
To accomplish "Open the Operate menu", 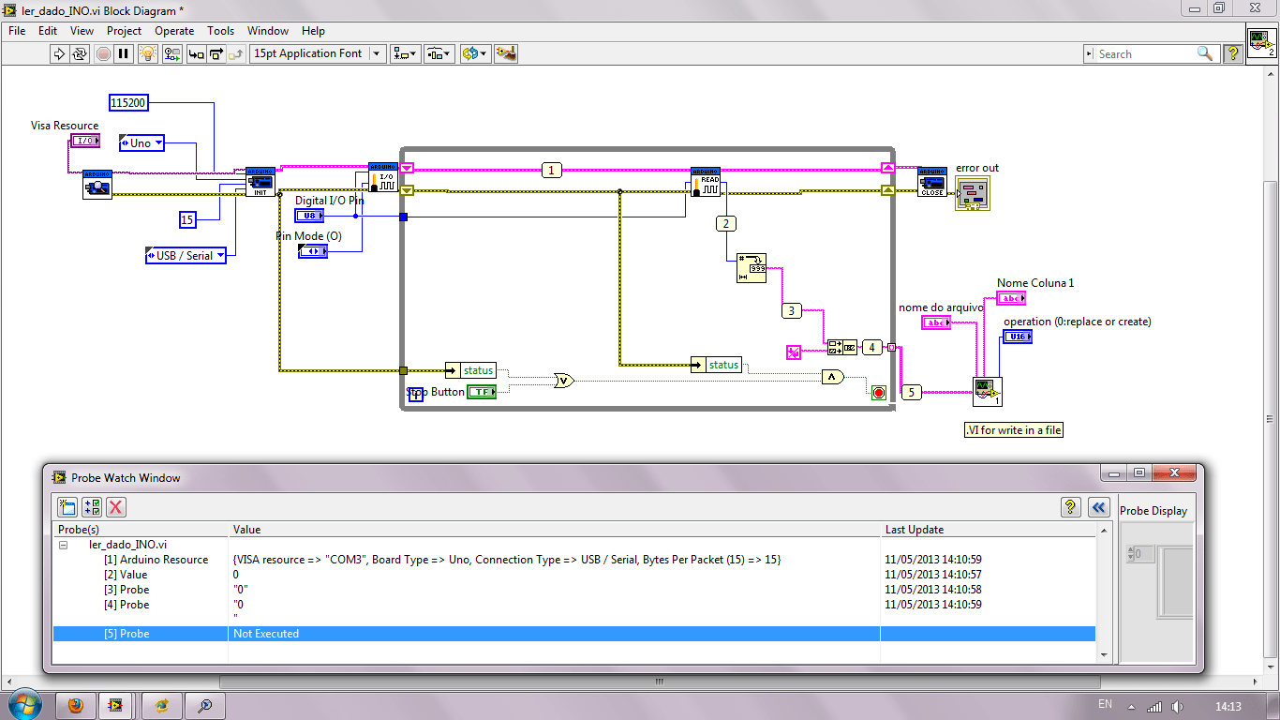I will click(173, 31).
